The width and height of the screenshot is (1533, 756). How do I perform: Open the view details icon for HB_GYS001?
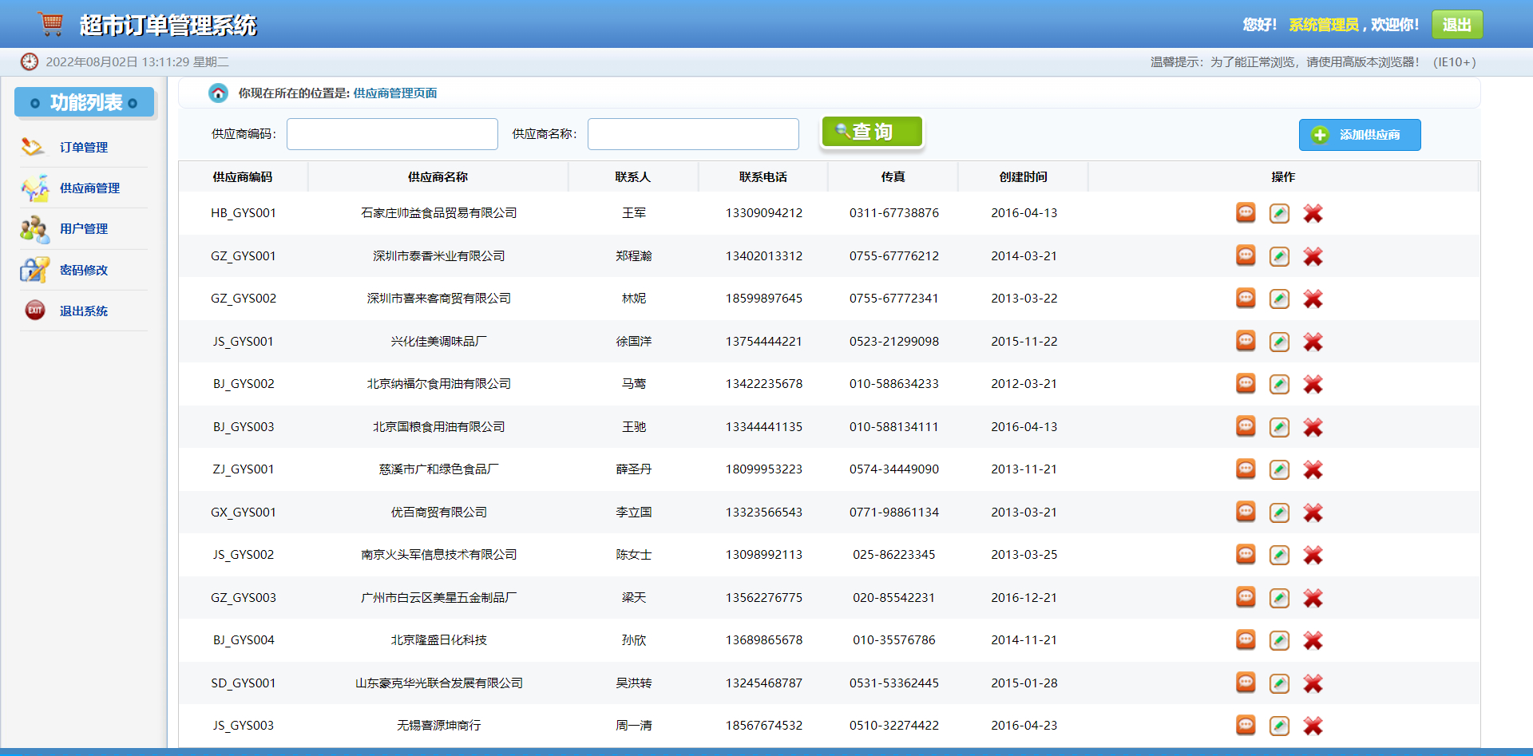click(1245, 213)
